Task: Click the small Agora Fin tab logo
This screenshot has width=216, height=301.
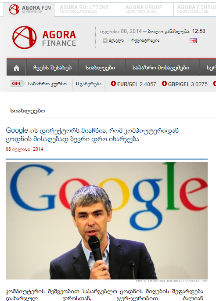Action: click(14, 9)
